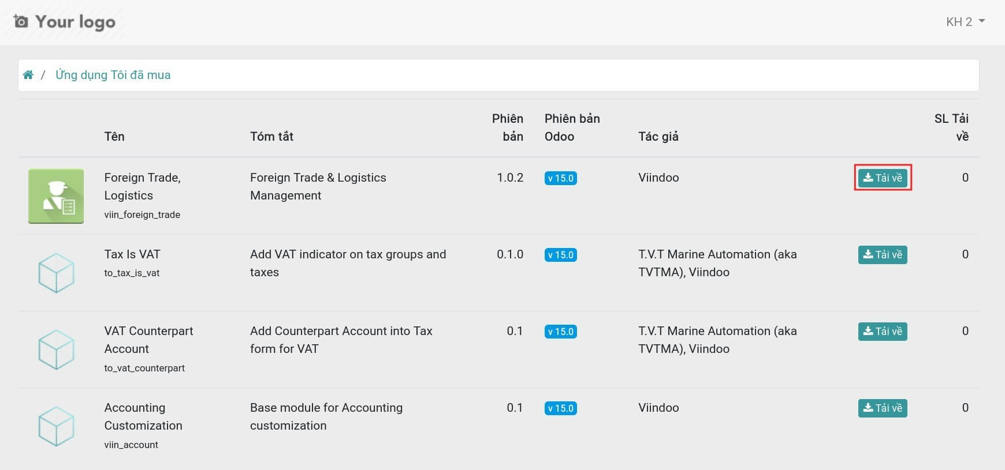The width and height of the screenshot is (1005, 470).
Task: Open the KH 2 user dropdown
Action: [965, 22]
